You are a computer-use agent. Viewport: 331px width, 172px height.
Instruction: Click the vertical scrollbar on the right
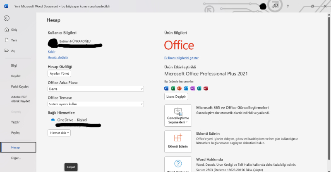coord(329,88)
